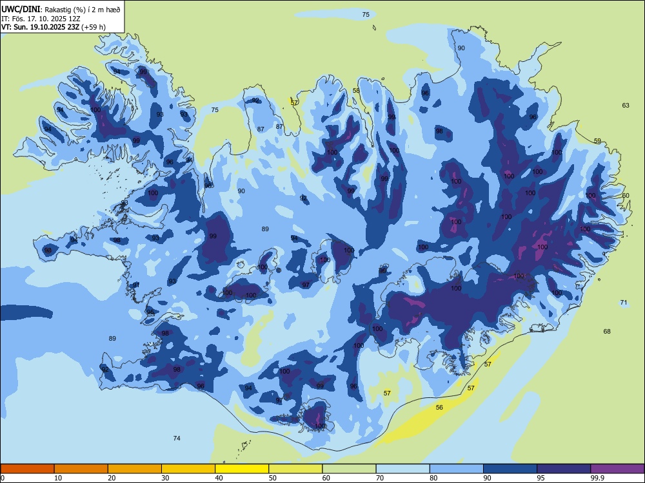Click the 30 legend tick label
Image resolution: width=645 pixels, height=483 pixels.
click(x=165, y=478)
